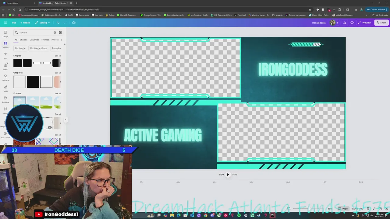Select the Photos tab
The image size is (390, 219).
(x=55, y=40)
